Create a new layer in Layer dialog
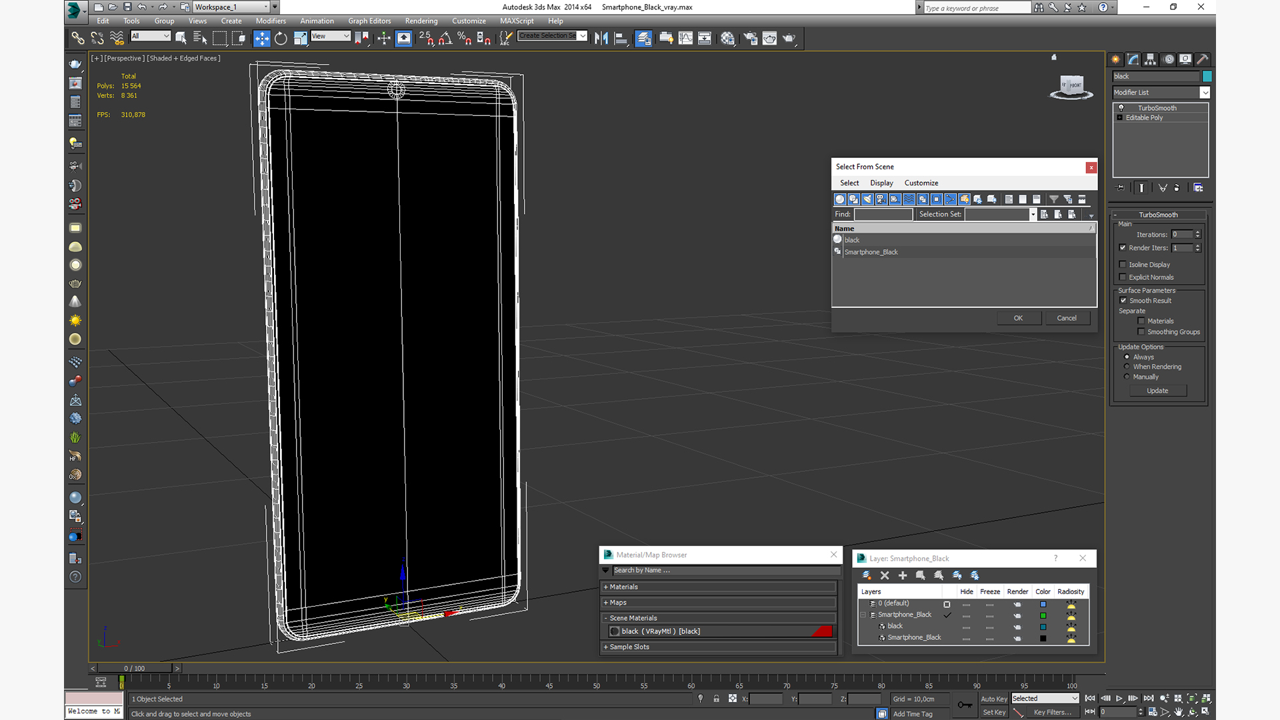Screen dimensions: 1280x720 [x=867, y=575]
